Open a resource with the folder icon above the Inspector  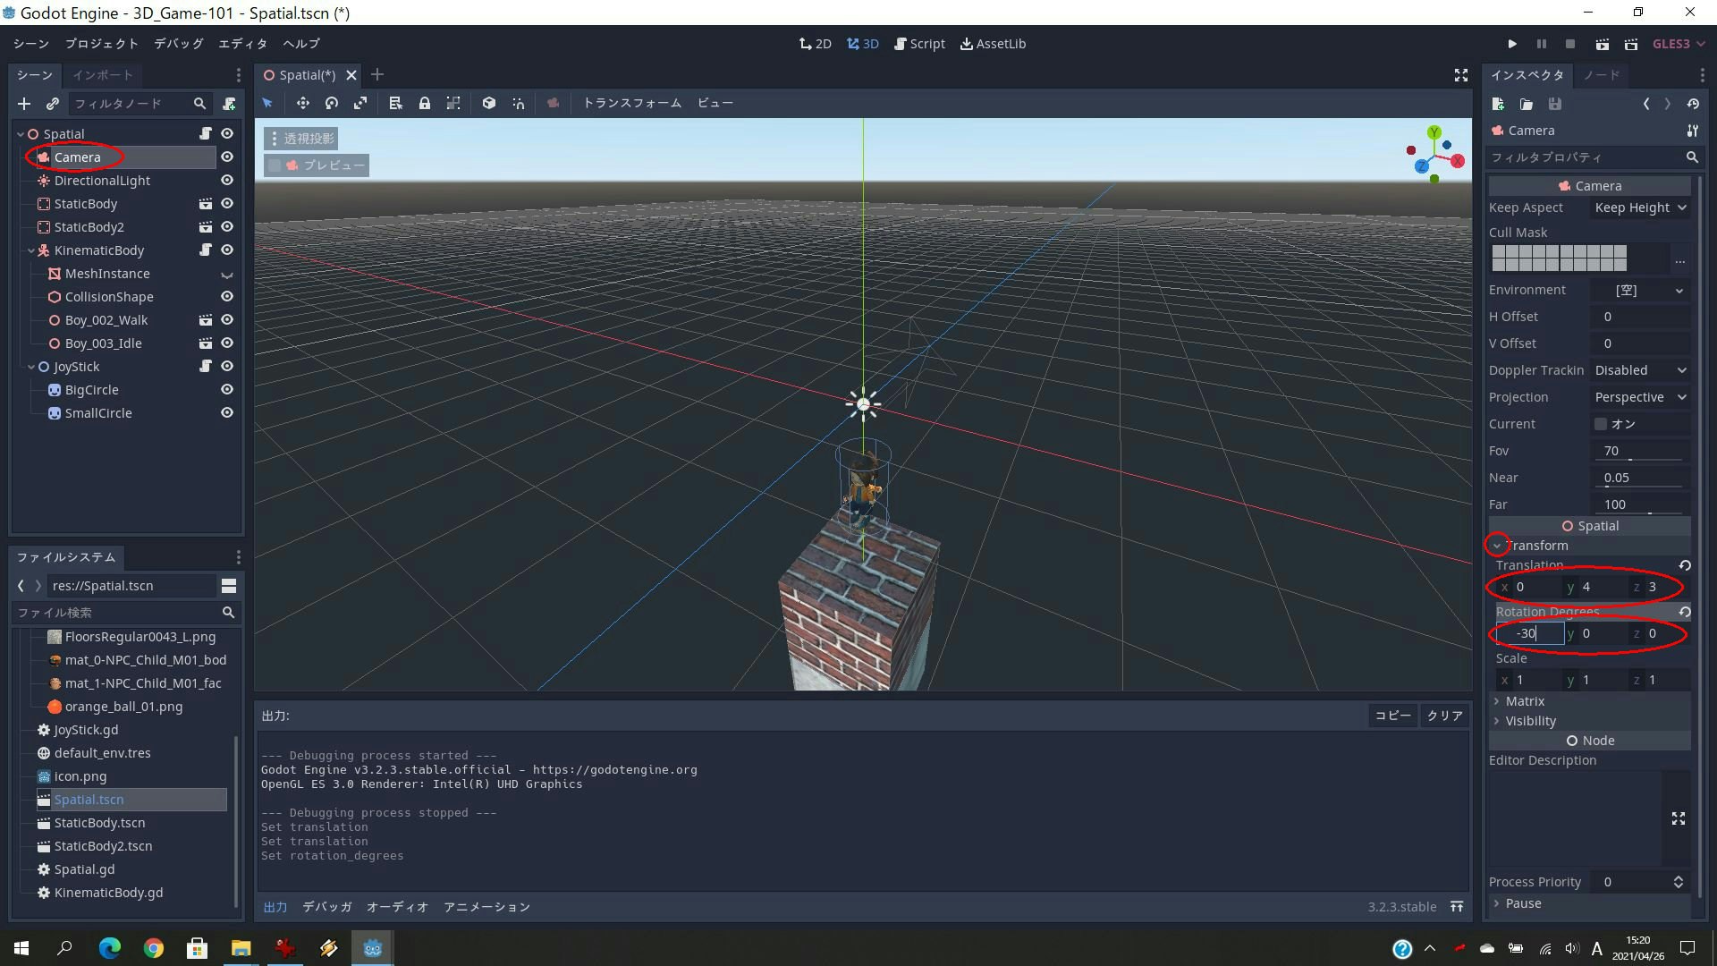tap(1527, 104)
